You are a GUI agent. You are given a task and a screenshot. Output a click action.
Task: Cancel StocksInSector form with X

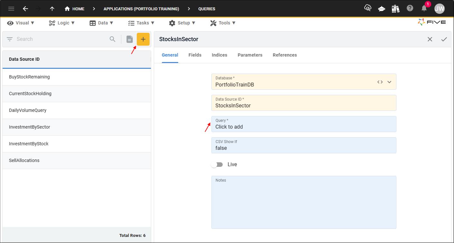(x=430, y=39)
